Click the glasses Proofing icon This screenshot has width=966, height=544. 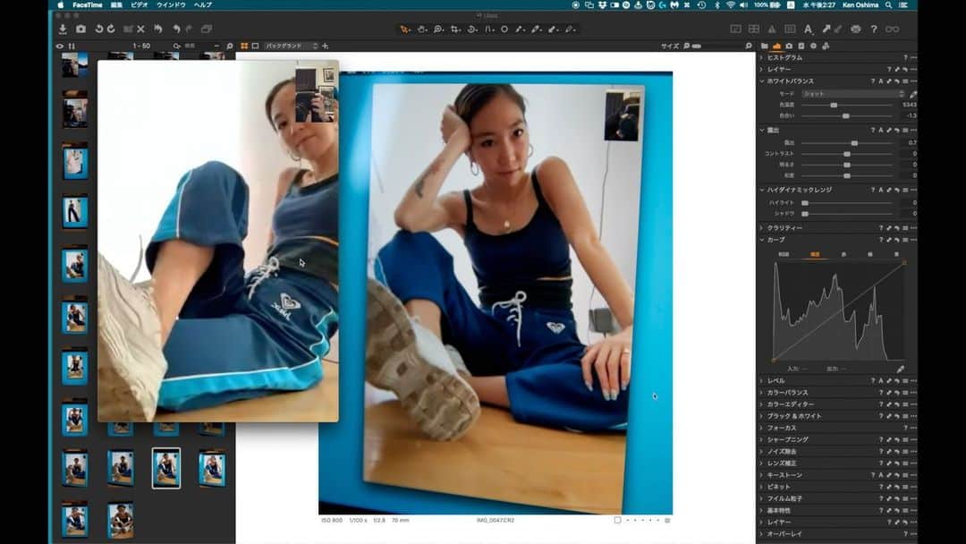click(x=892, y=29)
